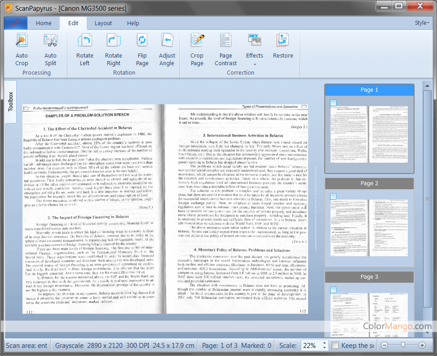Restore the original page image
437x356 pixels.
pyautogui.click(x=283, y=41)
